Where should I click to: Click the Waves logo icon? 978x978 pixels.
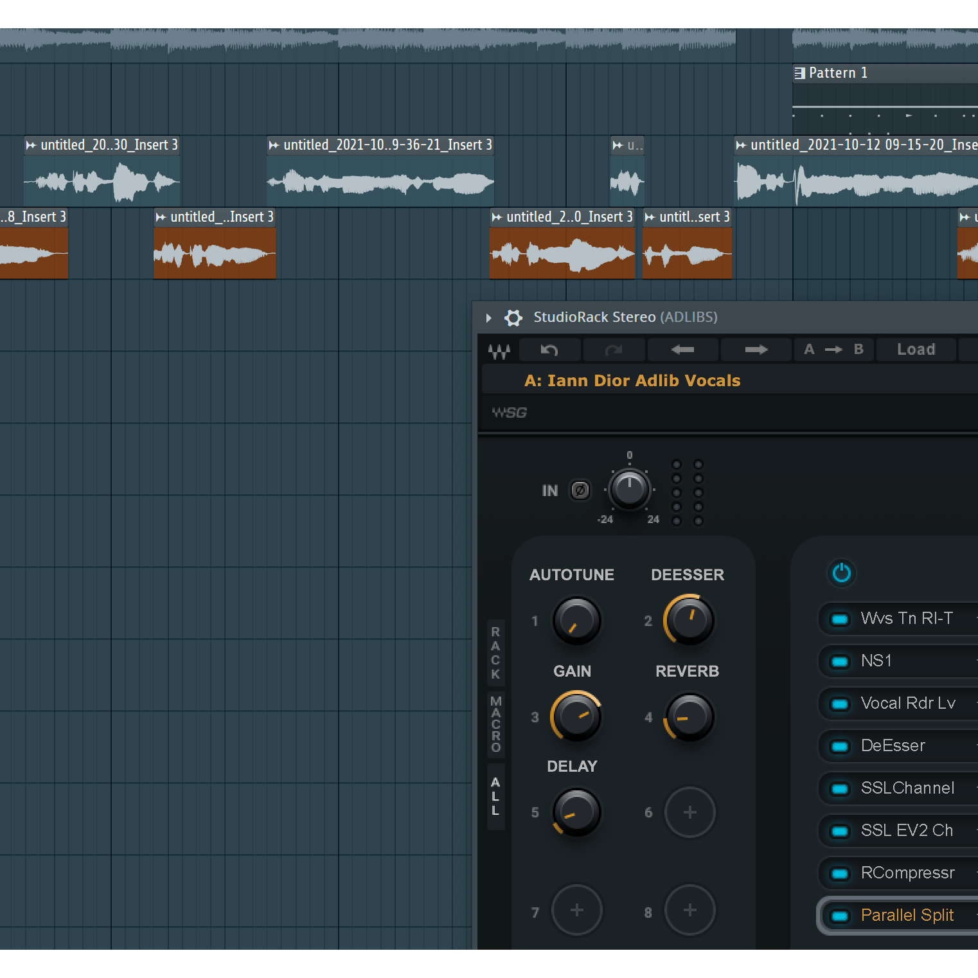pyautogui.click(x=499, y=350)
